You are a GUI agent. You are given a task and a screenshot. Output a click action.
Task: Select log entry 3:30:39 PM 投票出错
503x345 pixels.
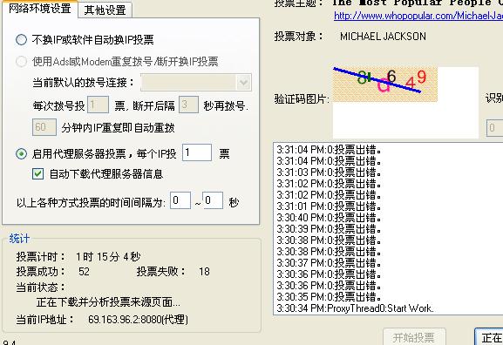(x=329, y=229)
